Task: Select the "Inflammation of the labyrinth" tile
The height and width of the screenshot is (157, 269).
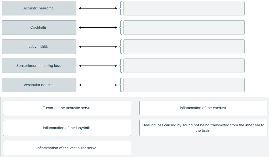Action: (67, 128)
